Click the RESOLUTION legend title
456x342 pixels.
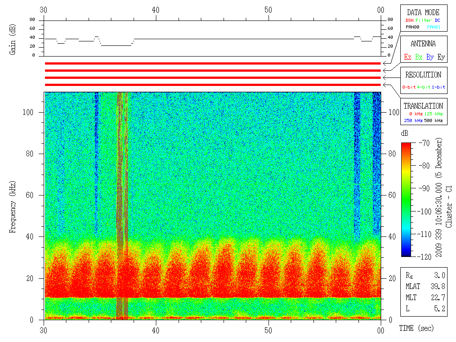[x=423, y=75]
